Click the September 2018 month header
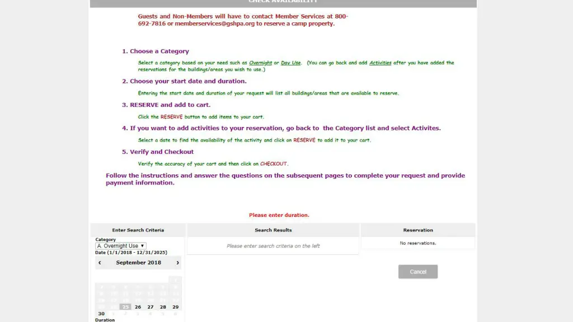The image size is (573, 322). (139, 263)
